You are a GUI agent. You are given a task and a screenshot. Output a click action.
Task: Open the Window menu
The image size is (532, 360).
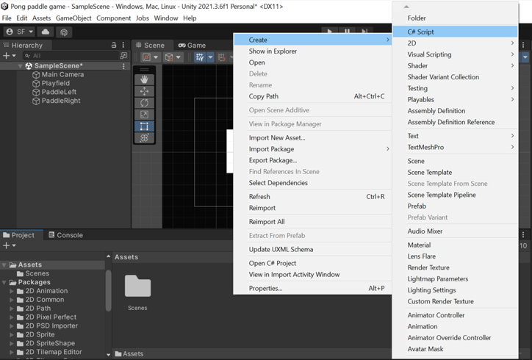pyautogui.click(x=166, y=18)
